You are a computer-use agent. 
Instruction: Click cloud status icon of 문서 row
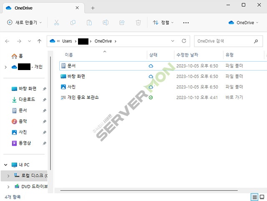click(151, 66)
